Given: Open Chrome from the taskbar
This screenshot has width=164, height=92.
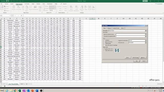Looking at the screenshot, I should pyautogui.click(x=15, y=90).
